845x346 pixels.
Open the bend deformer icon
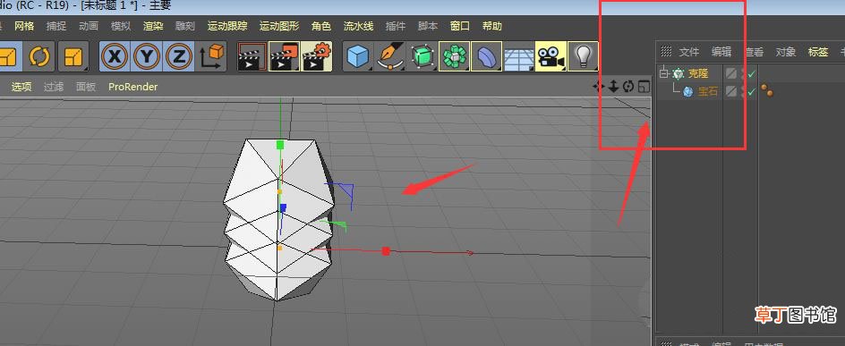pyautogui.click(x=487, y=56)
